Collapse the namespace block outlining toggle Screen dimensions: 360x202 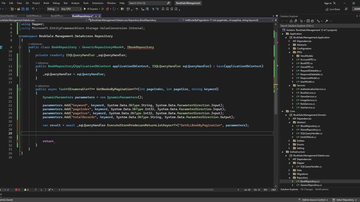pos(20,36)
